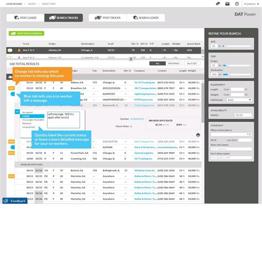Open the user account dropdown in header
262x262 pixels.
(251, 4)
